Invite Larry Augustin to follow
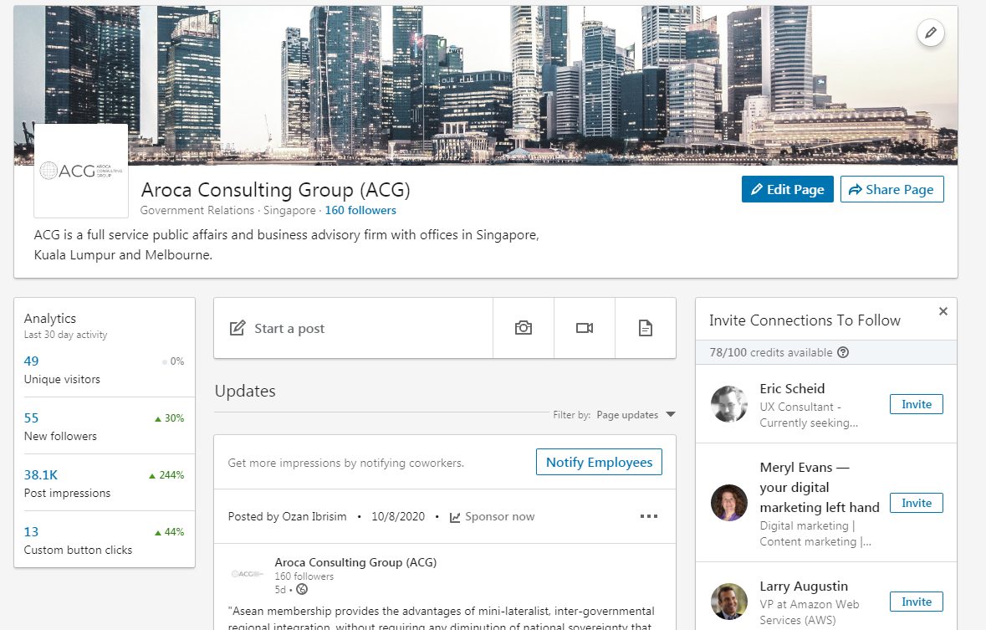This screenshot has height=630, width=986. pos(916,602)
